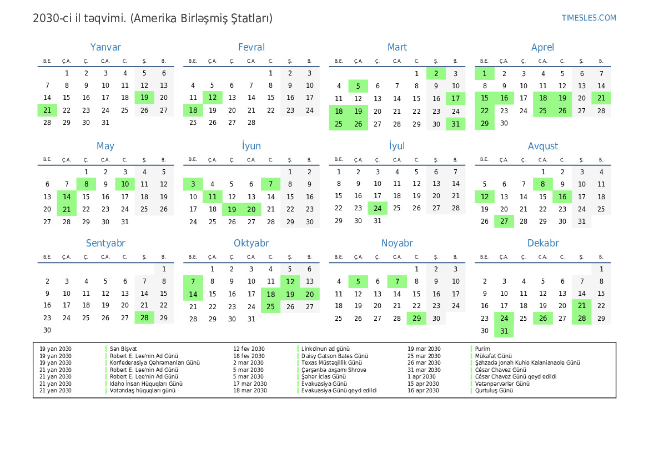Image resolution: width=649 pixels, height=459 pixels.
Task: Click the Dekabr month title
Action: point(542,243)
